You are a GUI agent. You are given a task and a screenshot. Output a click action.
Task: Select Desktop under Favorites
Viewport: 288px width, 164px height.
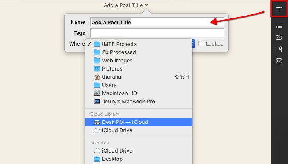point(112,159)
